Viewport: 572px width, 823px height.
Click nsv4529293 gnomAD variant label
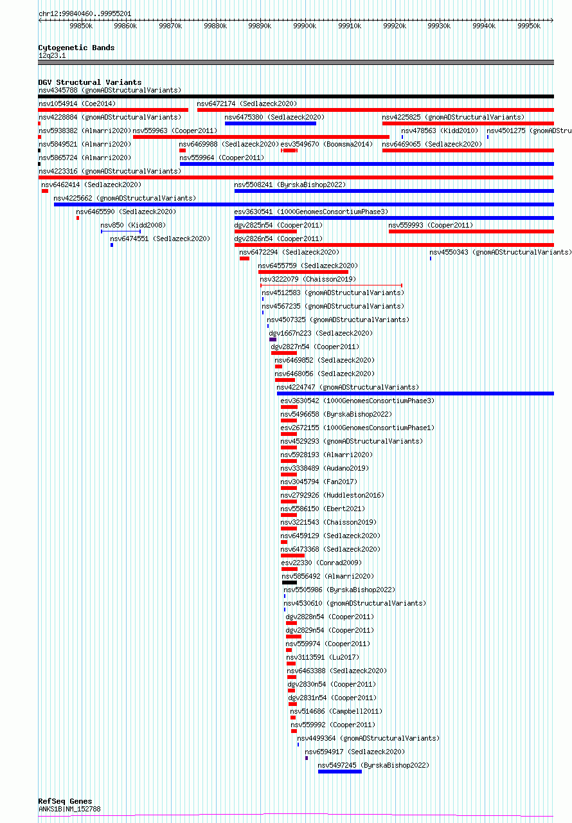tap(352, 441)
